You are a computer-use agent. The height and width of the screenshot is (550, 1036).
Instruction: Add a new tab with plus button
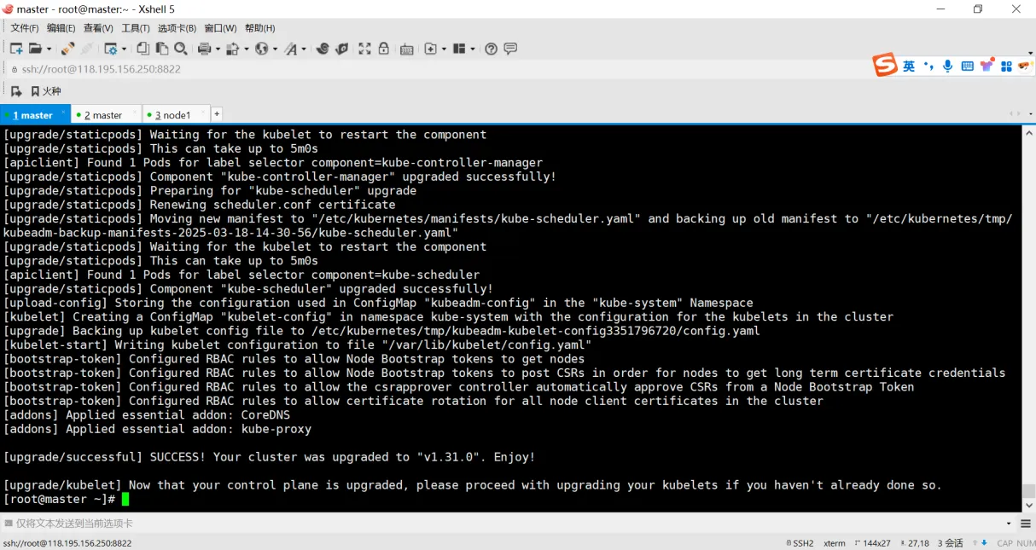[x=217, y=113]
